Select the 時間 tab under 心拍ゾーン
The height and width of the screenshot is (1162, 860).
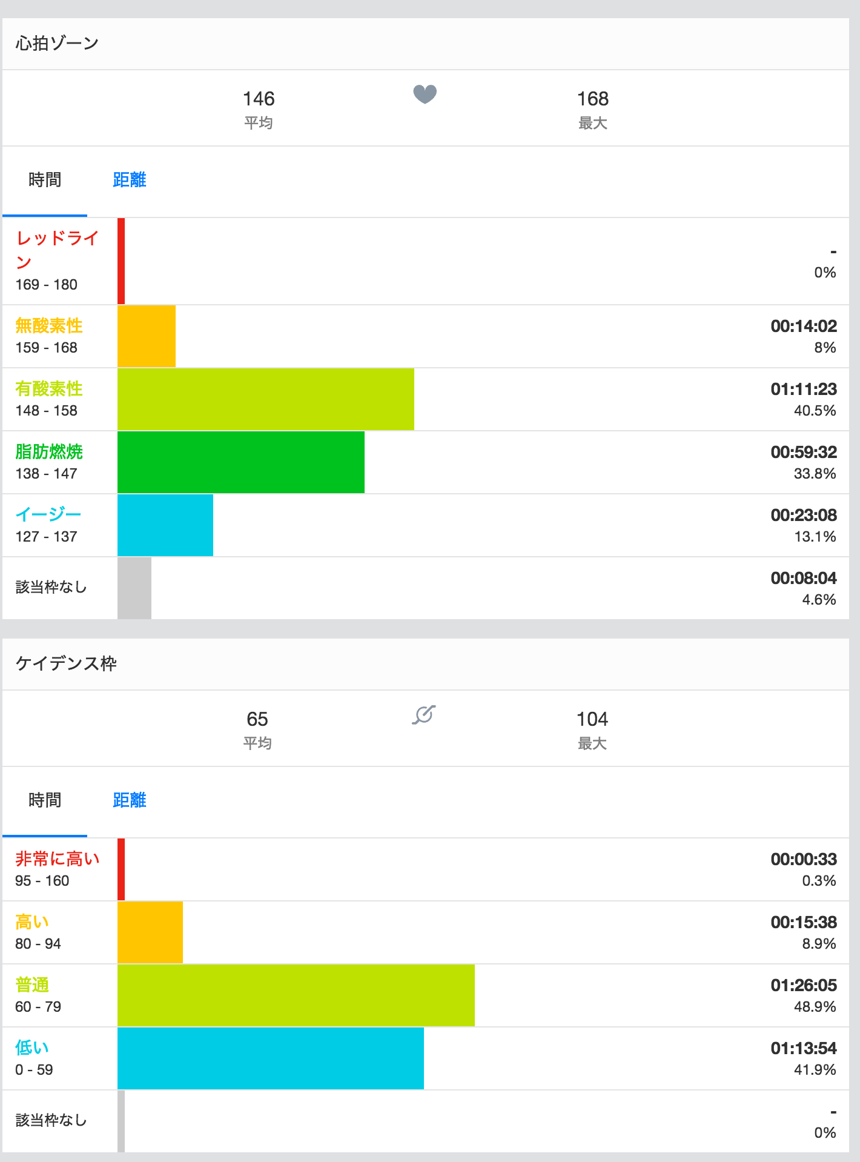(x=45, y=180)
